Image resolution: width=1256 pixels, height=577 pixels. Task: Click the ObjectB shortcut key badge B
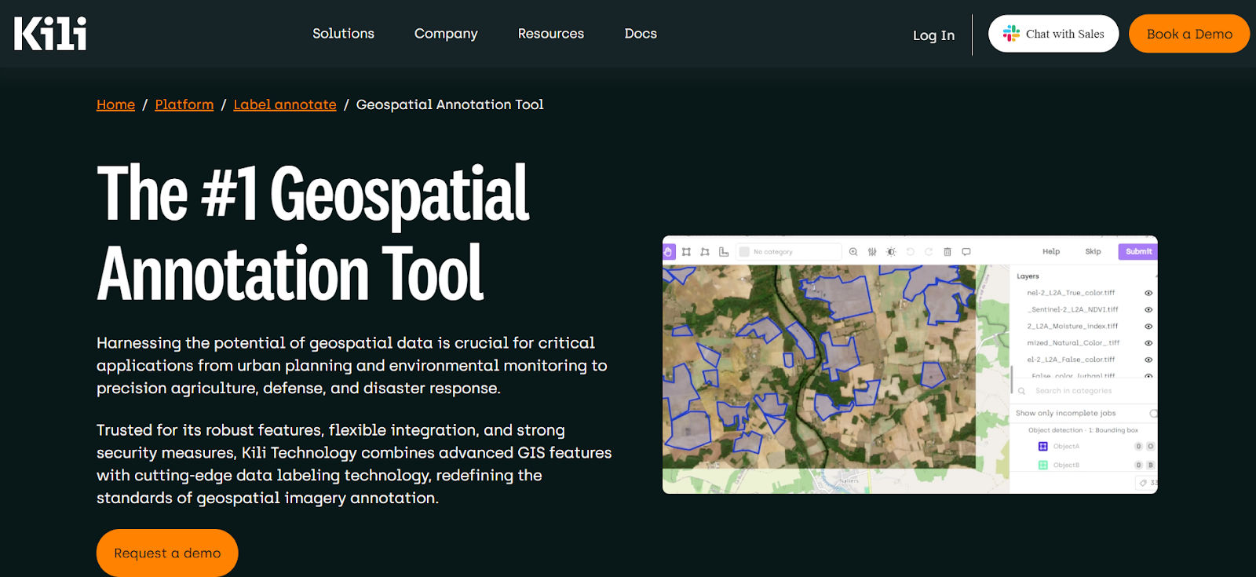click(1151, 466)
